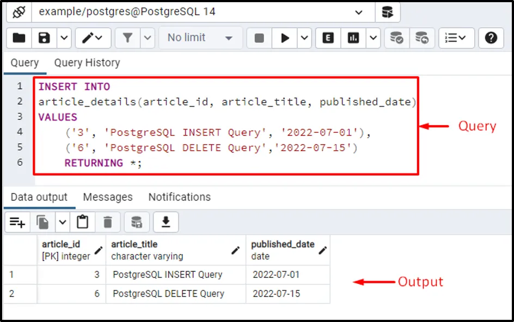
Task: Switch to Query History tab
Action: coord(87,63)
